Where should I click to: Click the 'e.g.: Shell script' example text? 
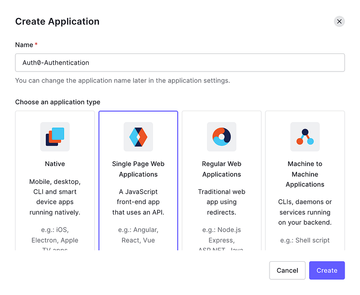(305, 240)
